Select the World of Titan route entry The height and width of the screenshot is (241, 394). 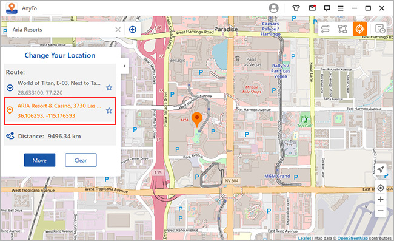tap(60, 87)
